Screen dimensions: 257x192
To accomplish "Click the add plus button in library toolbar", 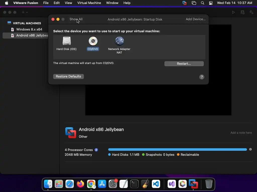I will (x=23, y=12).
